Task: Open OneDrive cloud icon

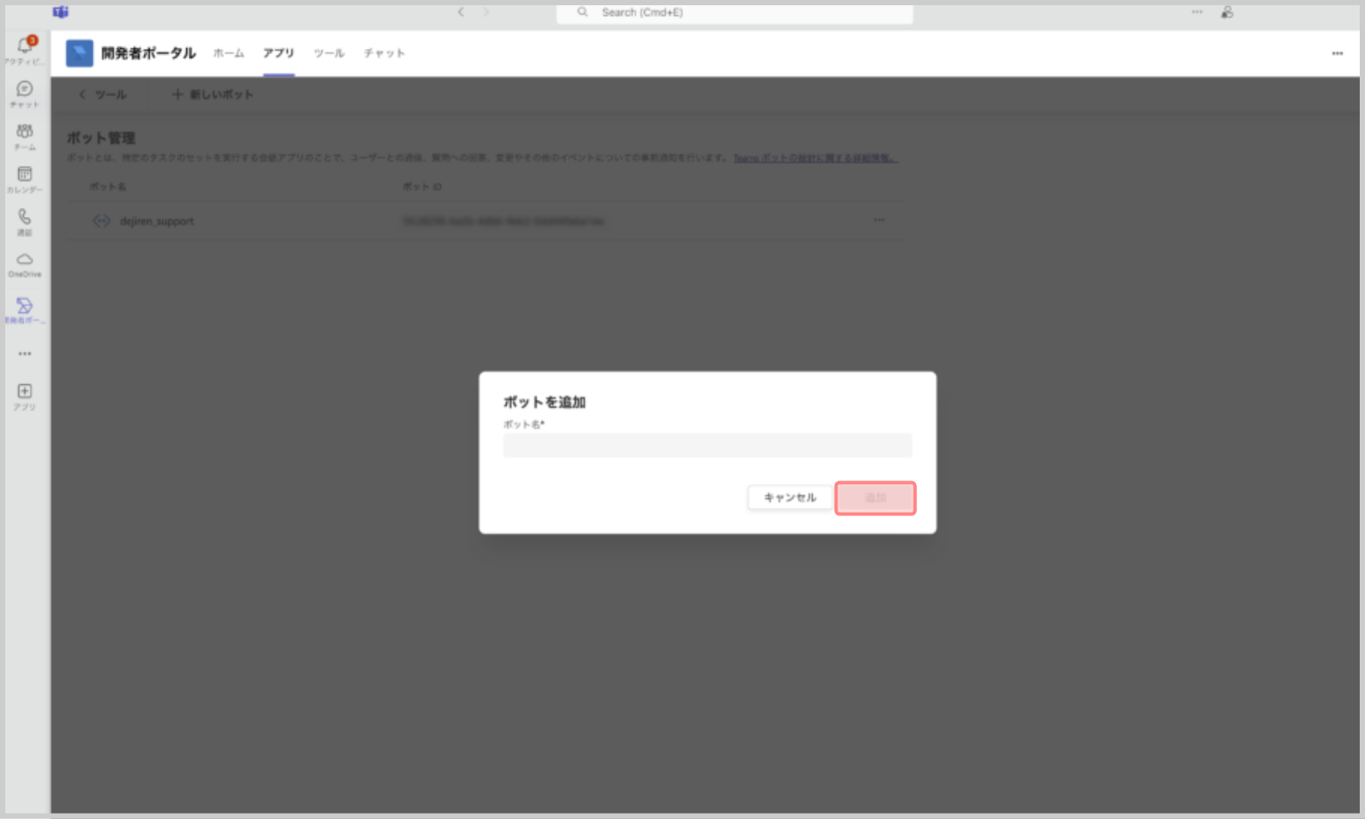Action: tap(24, 261)
